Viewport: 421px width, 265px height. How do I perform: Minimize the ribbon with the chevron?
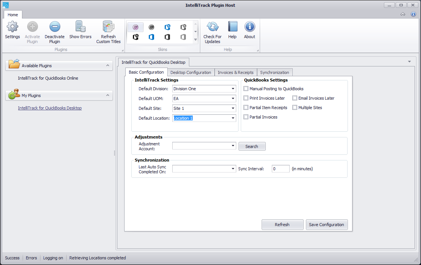[x=403, y=14]
